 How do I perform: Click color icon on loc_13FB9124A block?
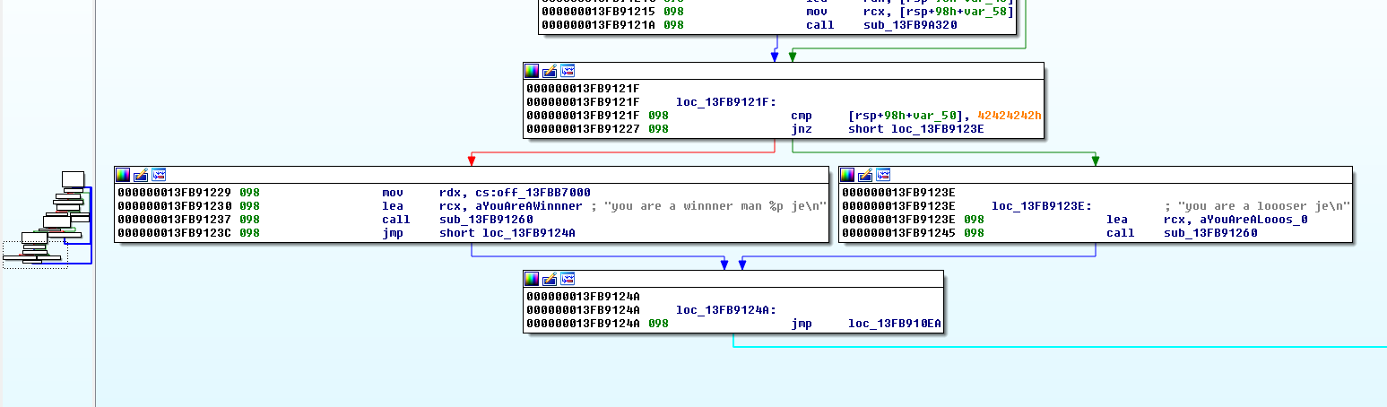[533, 279]
